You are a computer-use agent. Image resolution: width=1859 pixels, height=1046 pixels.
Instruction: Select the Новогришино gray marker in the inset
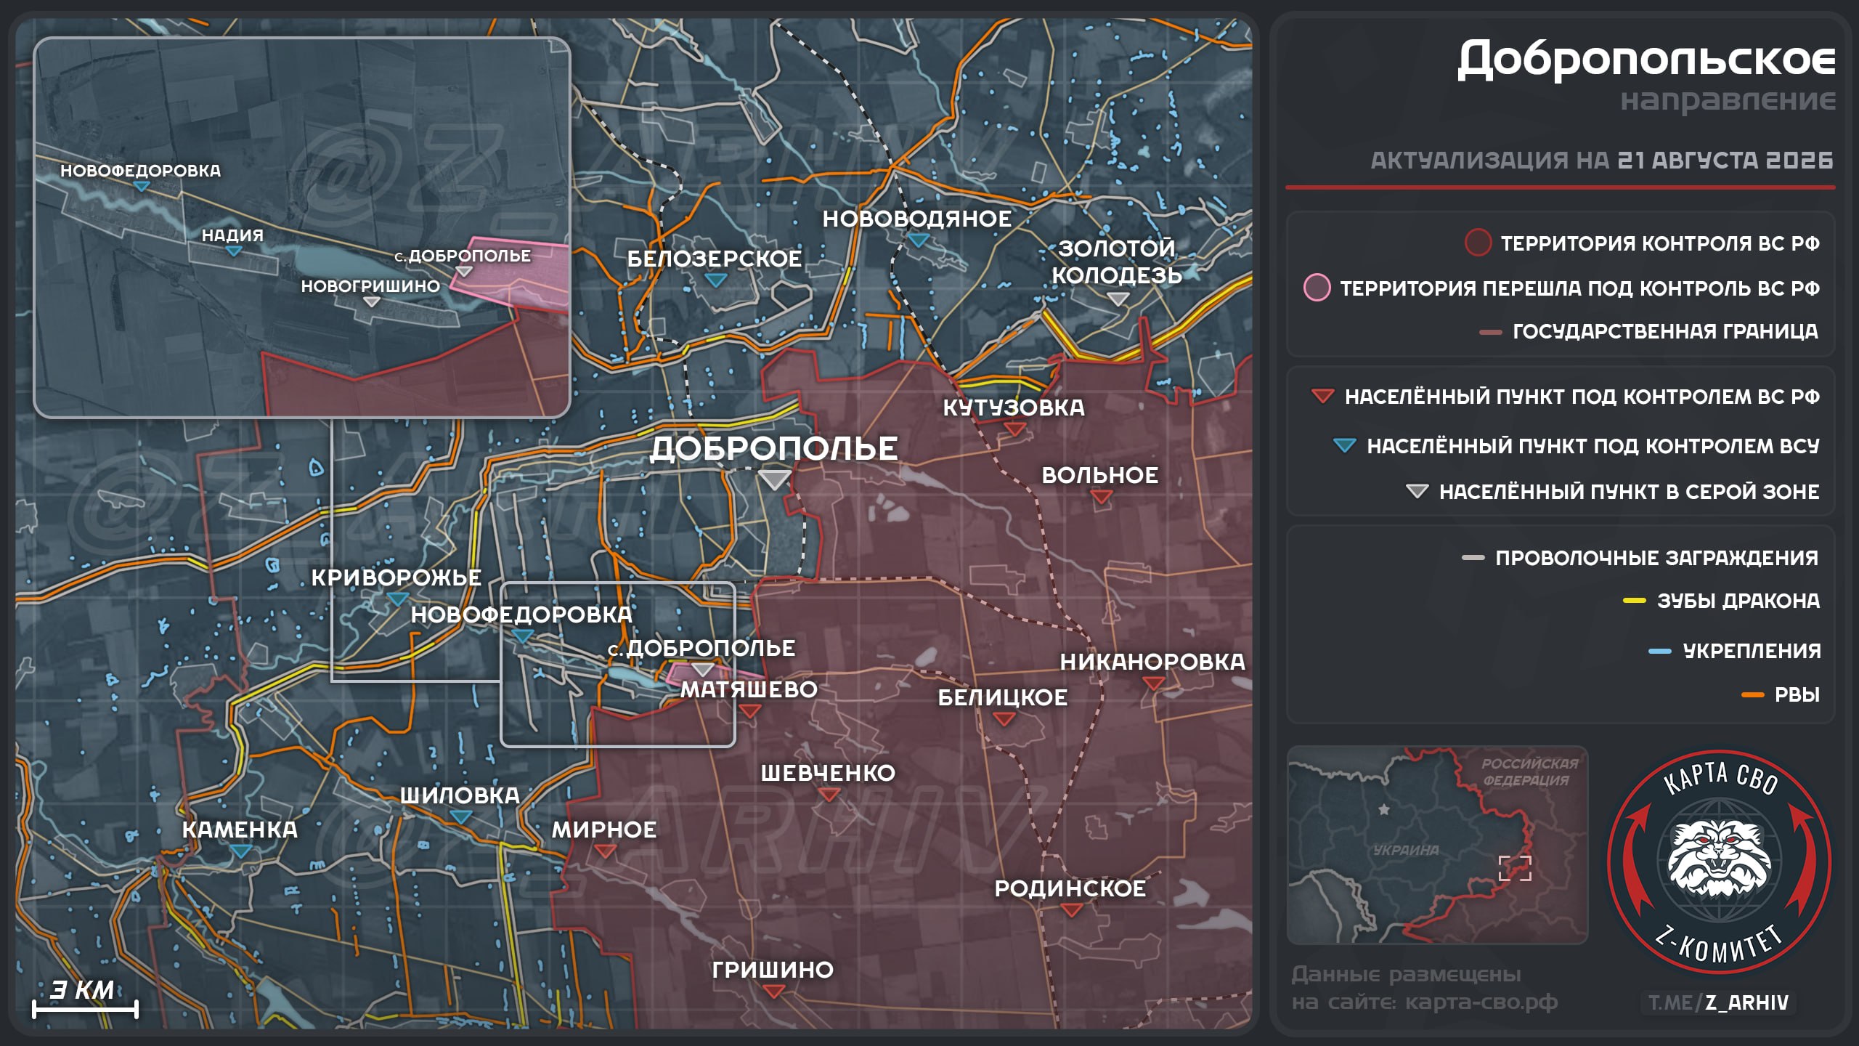coord(371,301)
